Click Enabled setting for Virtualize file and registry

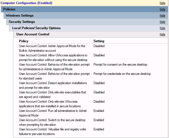[x=99, y=129]
